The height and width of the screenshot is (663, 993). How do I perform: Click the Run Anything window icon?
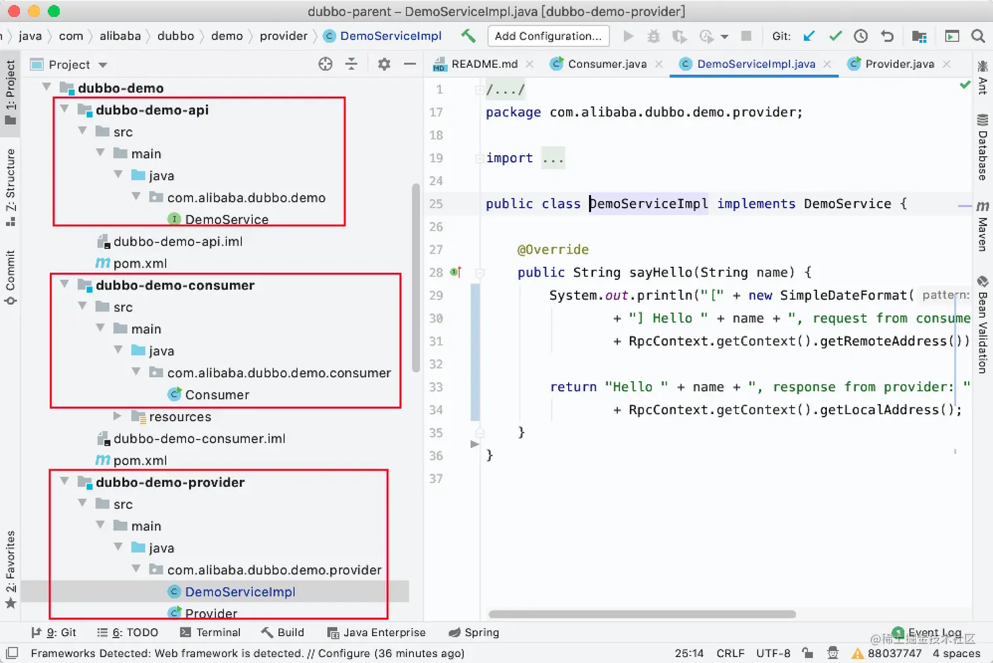tap(952, 36)
